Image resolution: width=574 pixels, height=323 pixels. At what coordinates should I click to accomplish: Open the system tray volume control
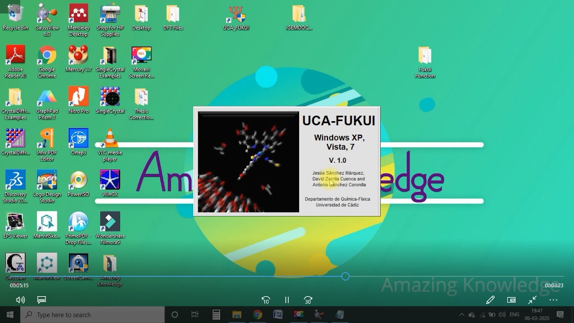coord(502,314)
